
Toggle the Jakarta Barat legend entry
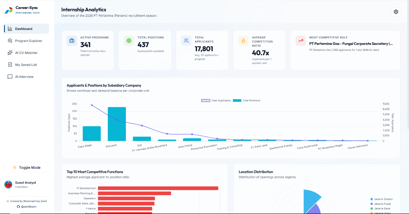pyautogui.click(x=381, y=208)
